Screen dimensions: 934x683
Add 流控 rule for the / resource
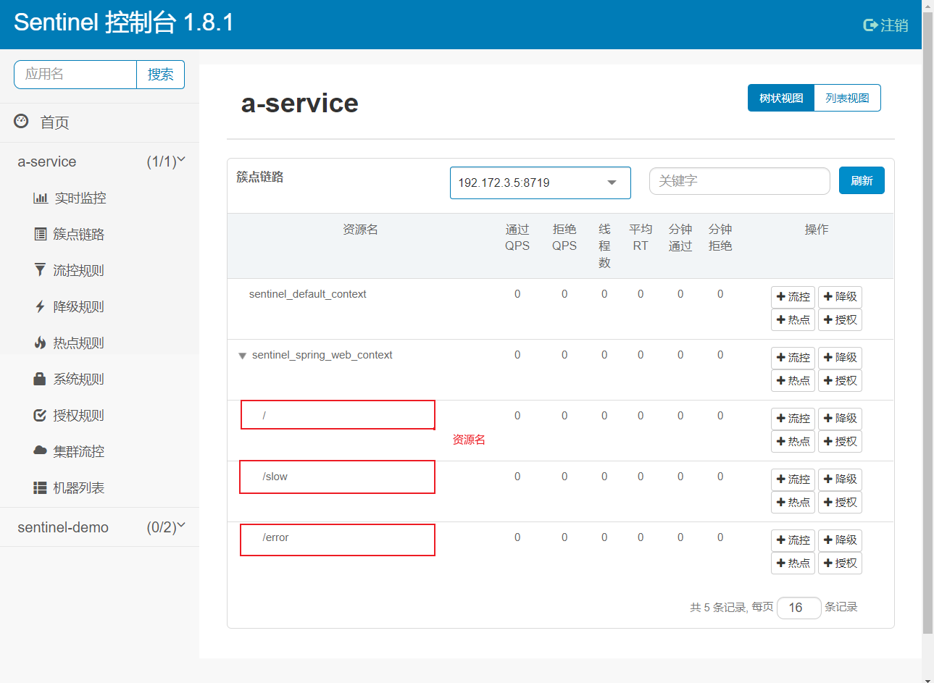[793, 419]
